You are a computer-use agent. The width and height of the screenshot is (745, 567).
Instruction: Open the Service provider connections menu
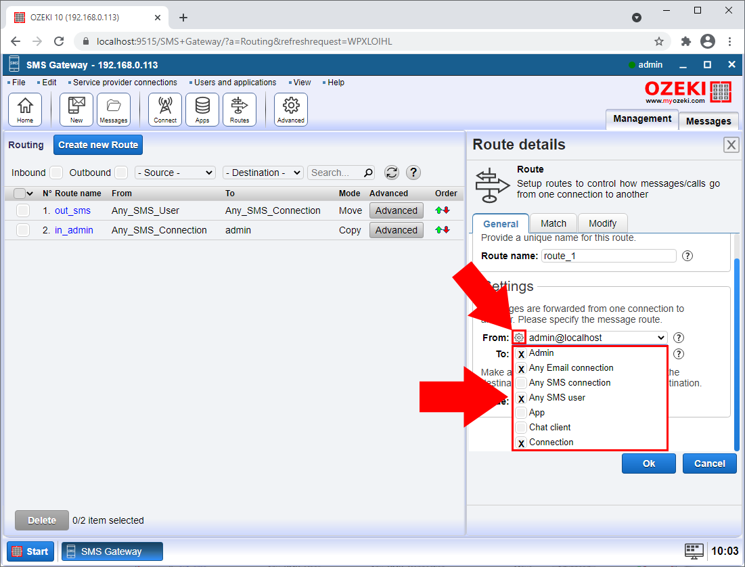point(125,83)
